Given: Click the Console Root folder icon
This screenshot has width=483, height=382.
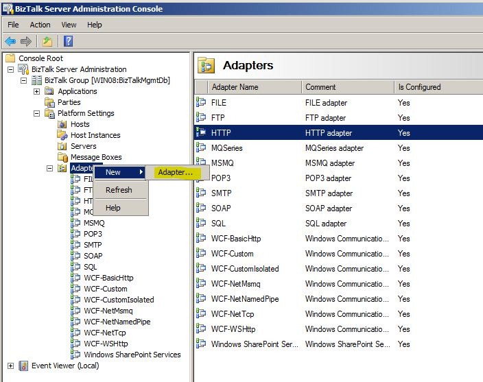Looking at the screenshot, I should pyautogui.click(x=10, y=58).
